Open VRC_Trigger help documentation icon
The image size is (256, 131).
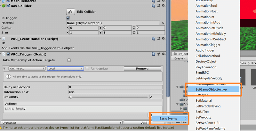154,54
